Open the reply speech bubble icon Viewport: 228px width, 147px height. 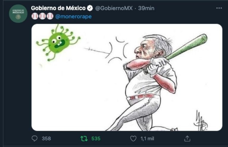click(x=34, y=138)
